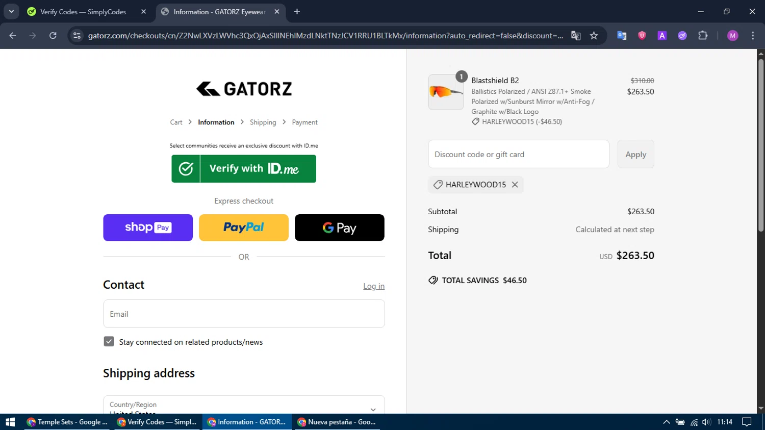The height and width of the screenshot is (430, 765).
Task: Open the Windows Start menu
Action: click(x=10, y=422)
